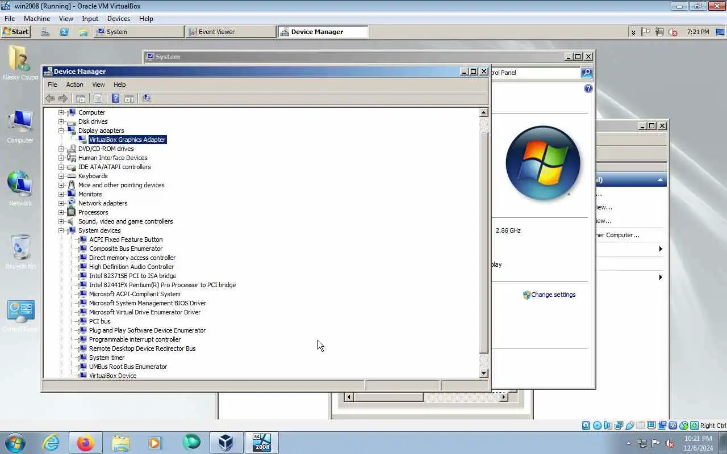Screen dimensions: 727x454
Task: Click device tree scrollbar up arrow
Action: click(484, 112)
